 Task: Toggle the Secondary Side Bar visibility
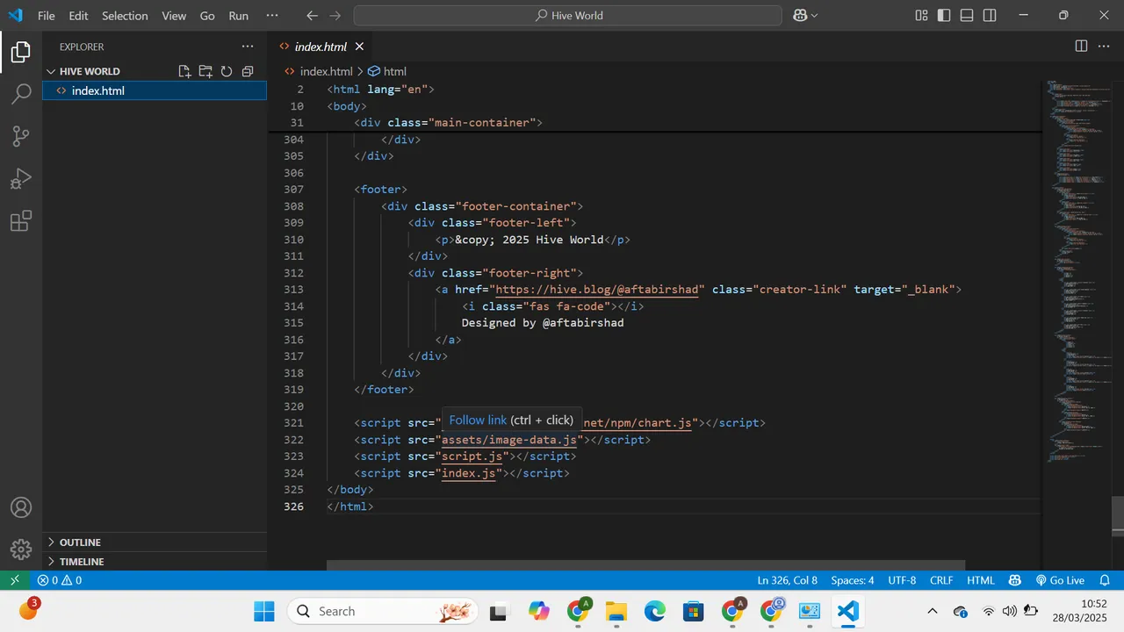[990, 15]
